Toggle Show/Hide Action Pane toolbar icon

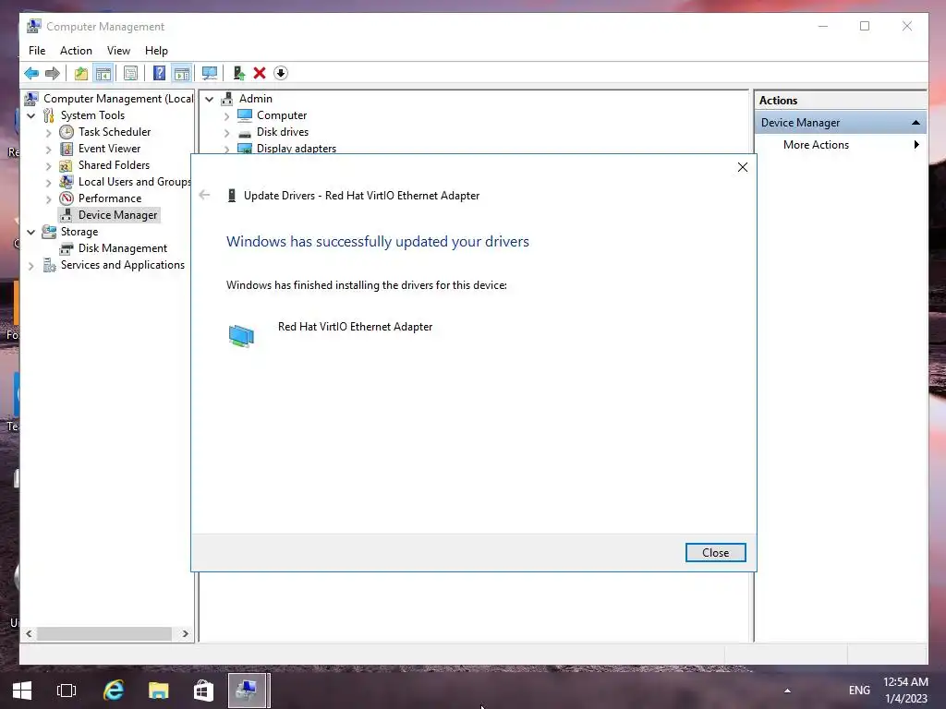[182, 74]
